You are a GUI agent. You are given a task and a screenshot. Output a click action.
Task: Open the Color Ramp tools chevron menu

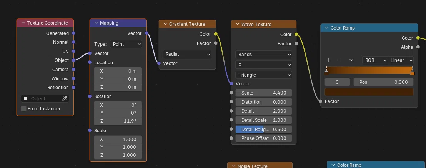click(x=351, y=60)
